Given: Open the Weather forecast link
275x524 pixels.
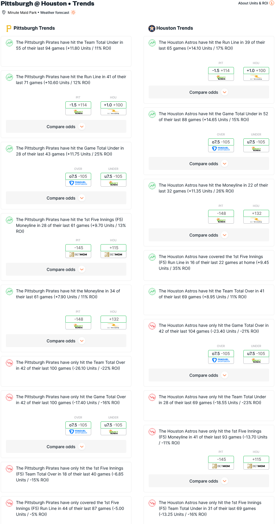Looking at the screenshot, I should click(x=55, y=13).
